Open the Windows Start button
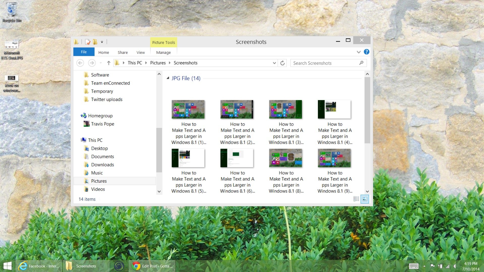Image resolution: width=484 pixels, height=272 pixels. [x=8, y=266]
